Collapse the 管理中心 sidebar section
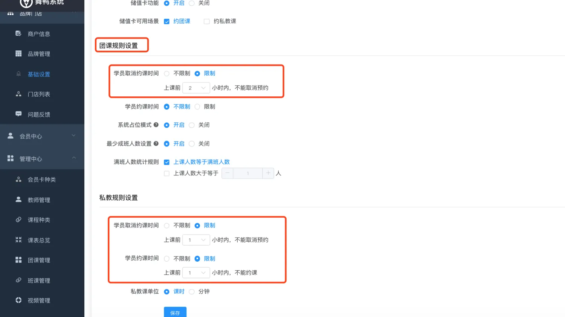 pyautogui.click(x=74, y=158)
